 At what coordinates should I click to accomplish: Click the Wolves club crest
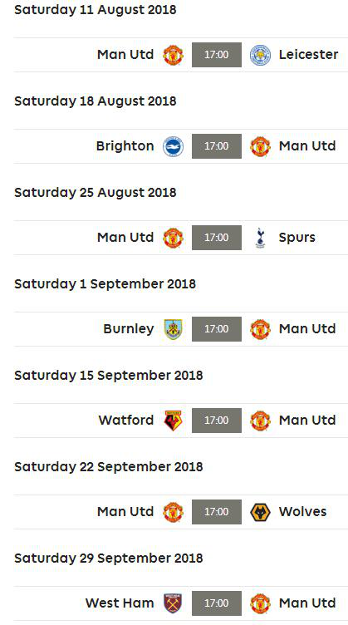coord(261,512)
